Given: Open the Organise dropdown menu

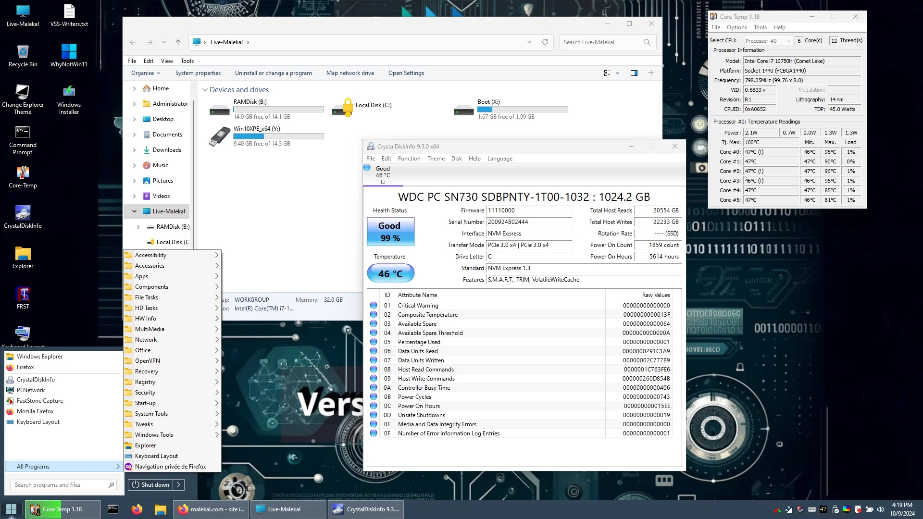Looking at the screenshot, I should pos(146,73).
